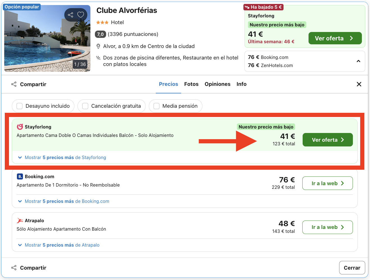Click the location pin icon next to Alvor
The image size is (370, 280).
pos(98,46)
